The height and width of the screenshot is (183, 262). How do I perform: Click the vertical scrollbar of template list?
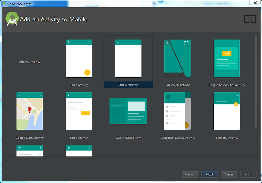pos(256,82)
